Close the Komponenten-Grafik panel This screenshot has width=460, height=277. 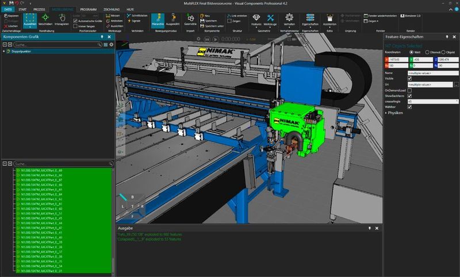(109, 37)
